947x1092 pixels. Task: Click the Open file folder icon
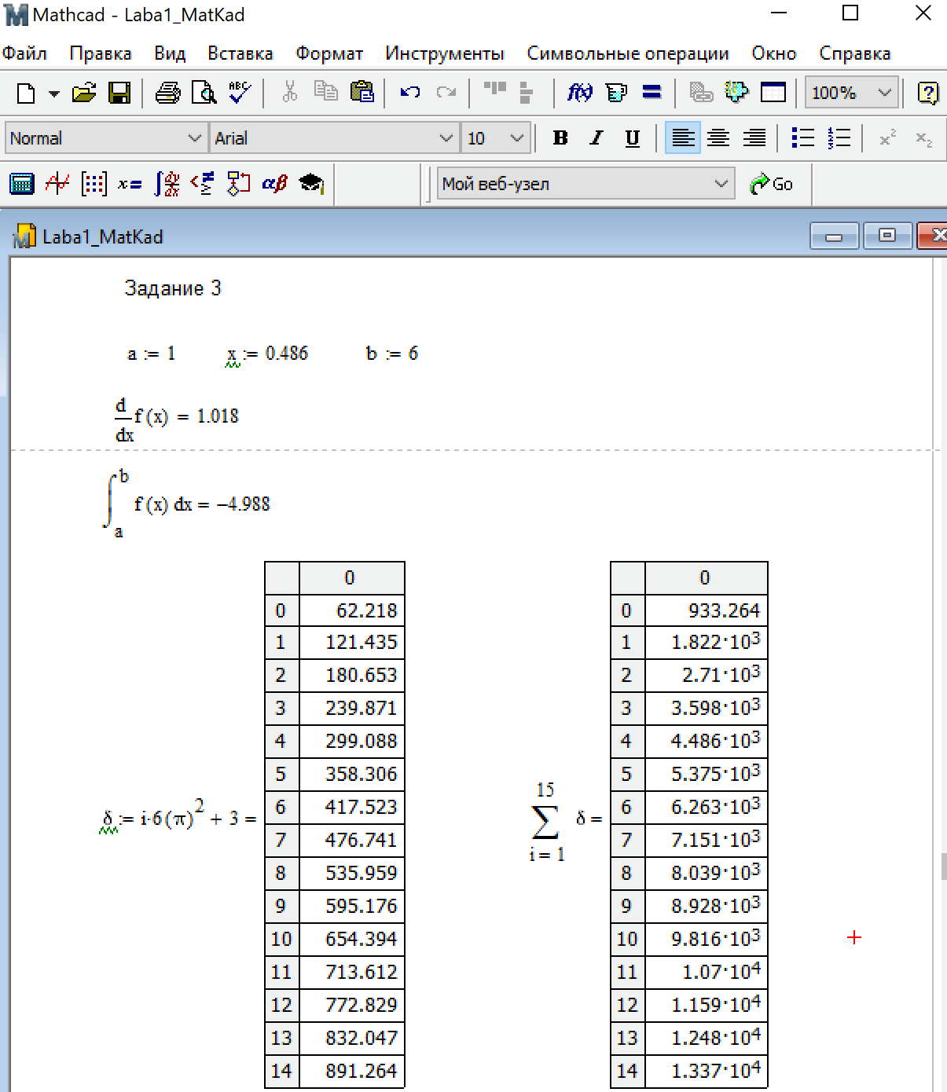pos(84,93)
